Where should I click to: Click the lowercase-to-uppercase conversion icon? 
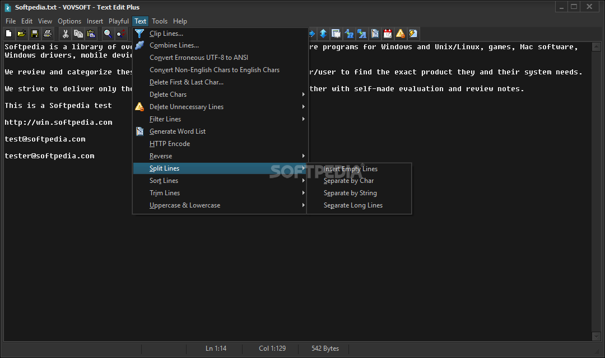click(x=362, y=34)
